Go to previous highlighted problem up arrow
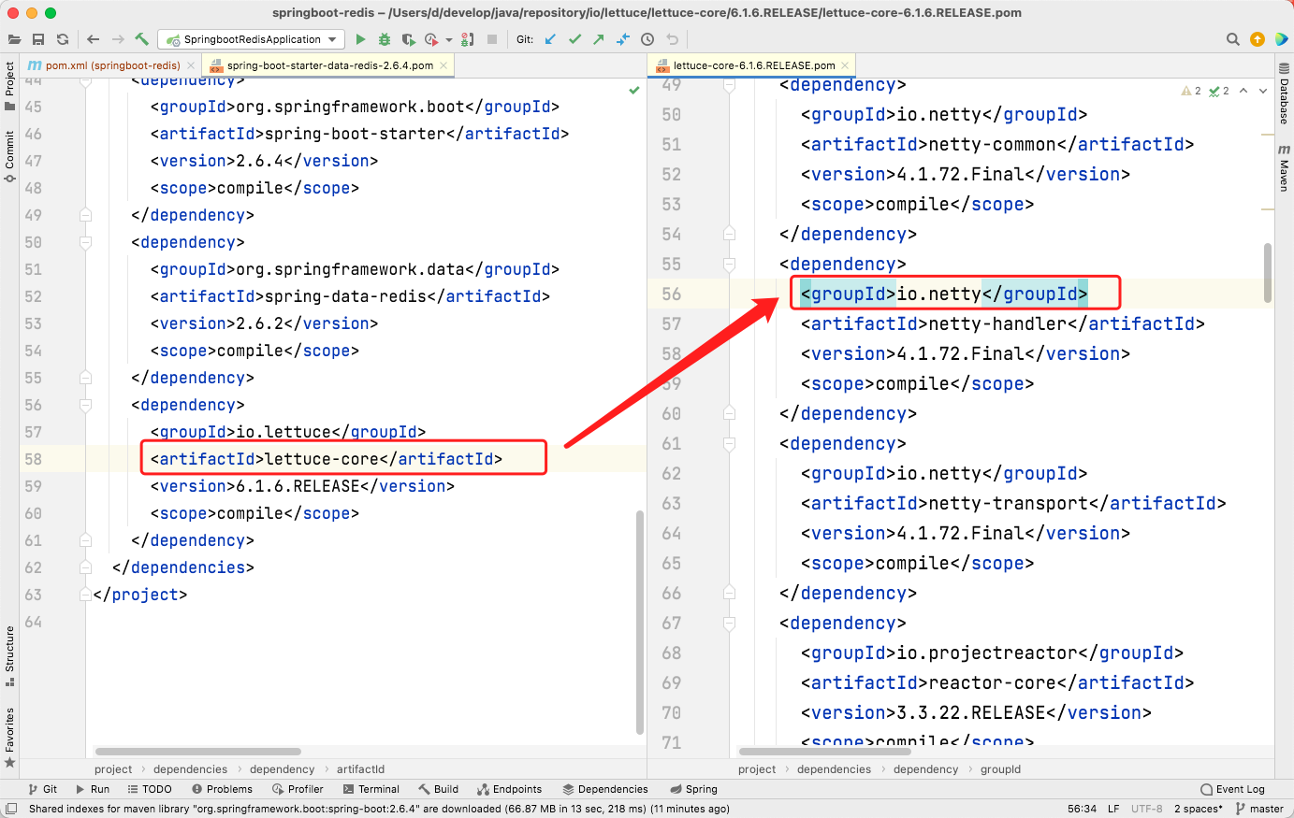 point(1243,91)
